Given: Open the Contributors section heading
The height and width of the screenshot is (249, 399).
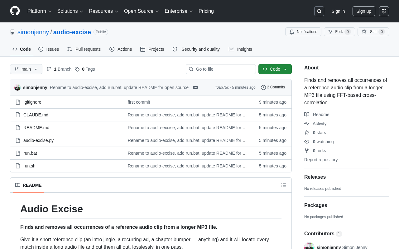Looking at the screenshot, I should point(323,234).
